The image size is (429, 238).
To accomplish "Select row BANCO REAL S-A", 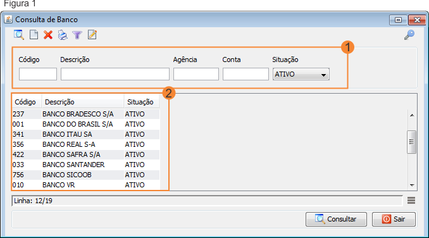I will pyautogui.click(x=85, y=144).
